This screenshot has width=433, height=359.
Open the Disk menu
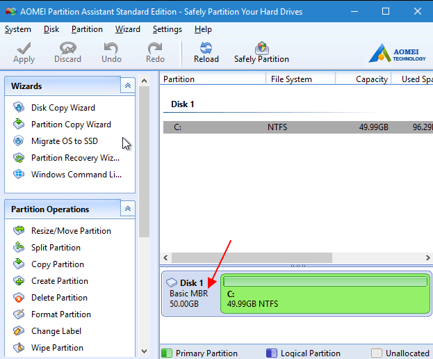(x=51, y=29)
